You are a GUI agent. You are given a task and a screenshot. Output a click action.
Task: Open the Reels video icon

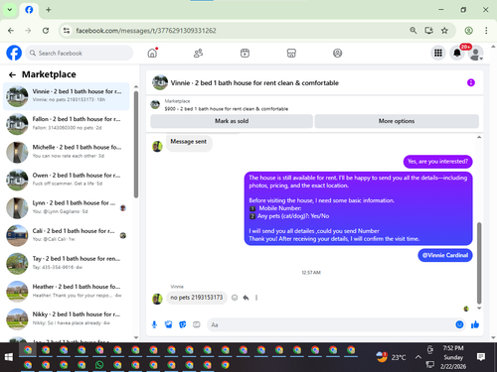point(245,53)
